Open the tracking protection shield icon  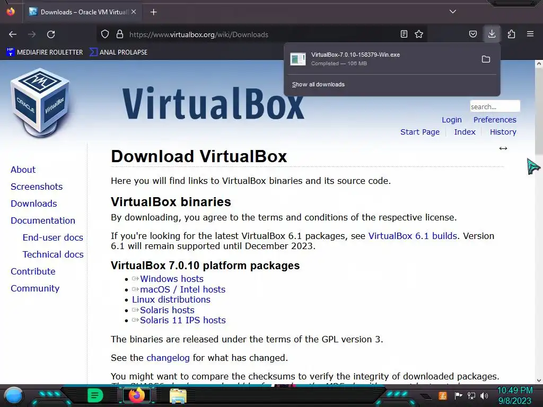pos(105,34)
